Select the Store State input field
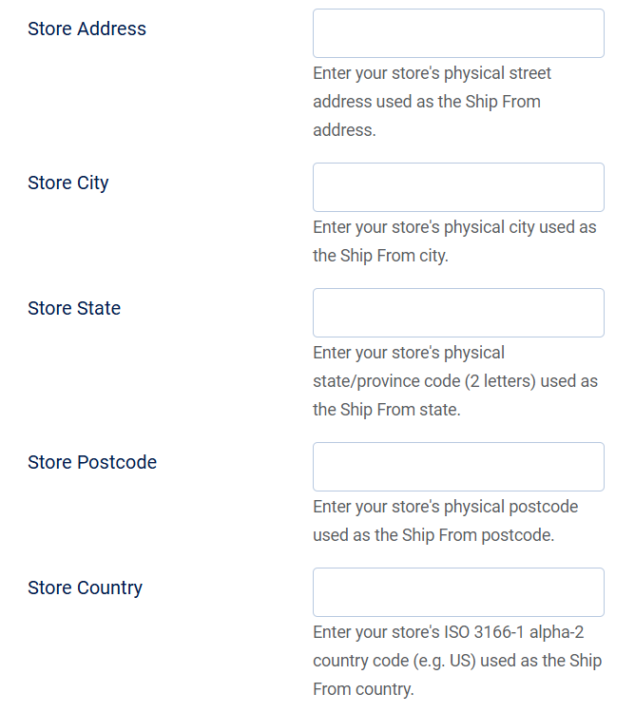The height and width of the screenshot is (713, 635). [x=458, y=313]
